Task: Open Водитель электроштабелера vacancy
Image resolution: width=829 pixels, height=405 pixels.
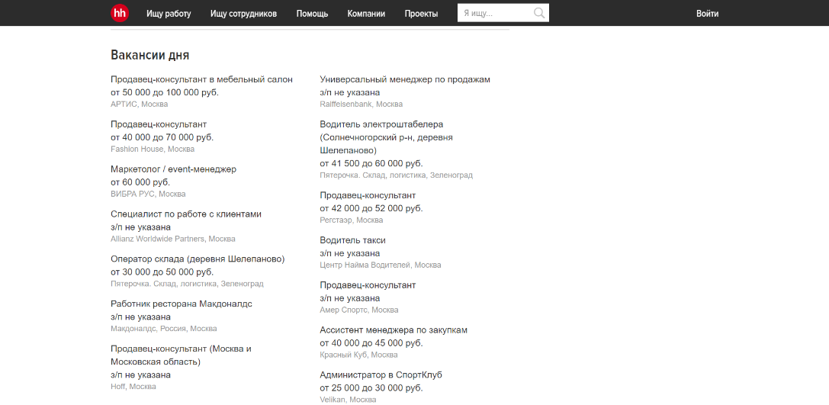Action: point(386,137)
